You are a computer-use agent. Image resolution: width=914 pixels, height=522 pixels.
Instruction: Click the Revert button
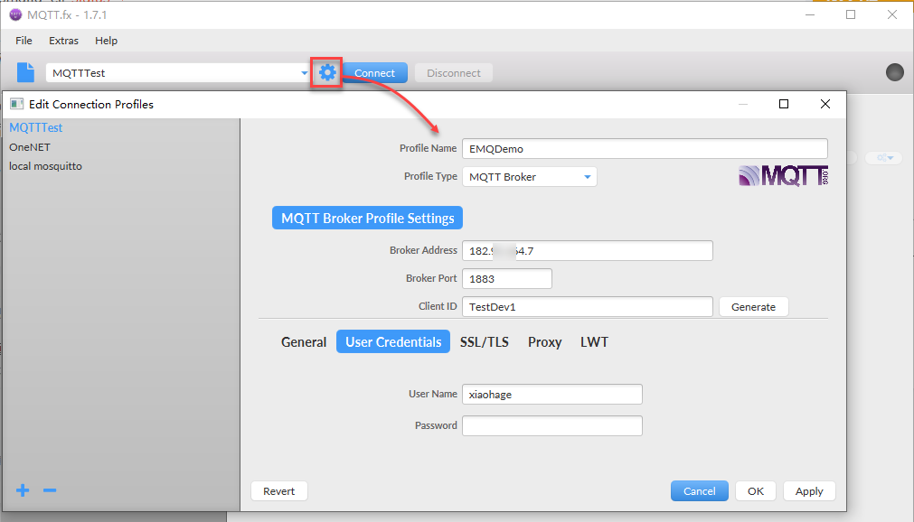(278, 491)
